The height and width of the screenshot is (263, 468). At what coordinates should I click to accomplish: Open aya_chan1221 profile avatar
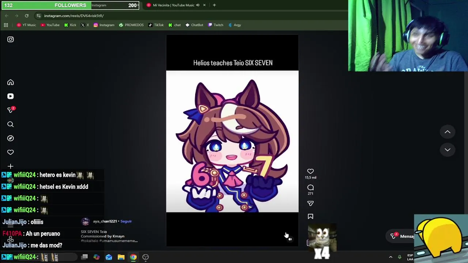86,221
